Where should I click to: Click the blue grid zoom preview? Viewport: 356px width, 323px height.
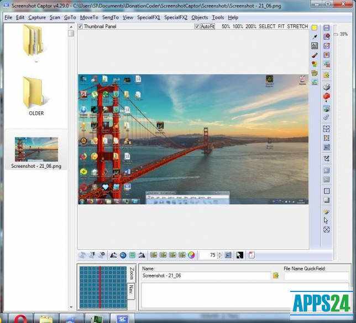pyautogui.click(x=103, y=287)
